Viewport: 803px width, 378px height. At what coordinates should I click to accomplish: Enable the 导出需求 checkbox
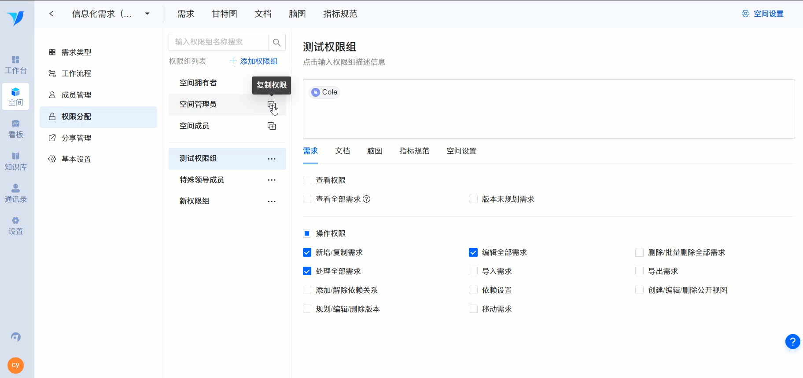click(640, 271)
